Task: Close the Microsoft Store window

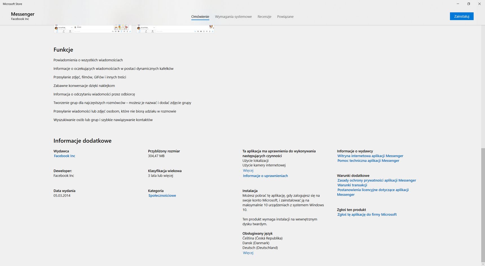Action: pyautogui.click(x=479, y=4)
